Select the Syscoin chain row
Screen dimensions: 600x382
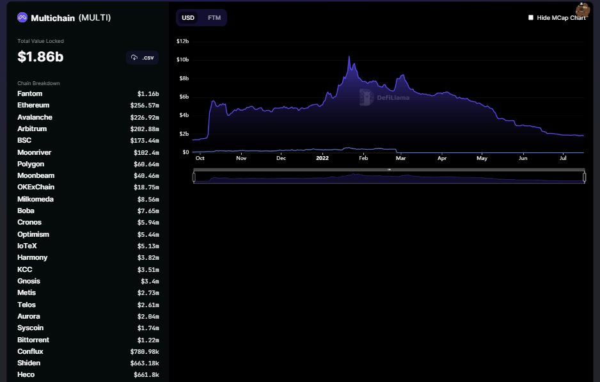coord(88,328)
